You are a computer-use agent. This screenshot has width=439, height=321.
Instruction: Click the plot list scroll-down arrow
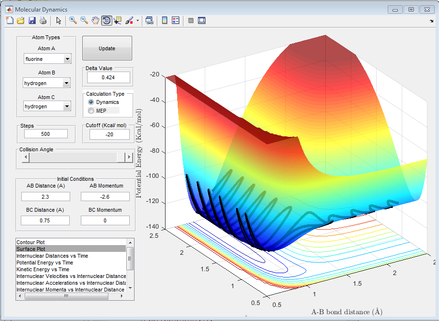(x=130, y=289)
